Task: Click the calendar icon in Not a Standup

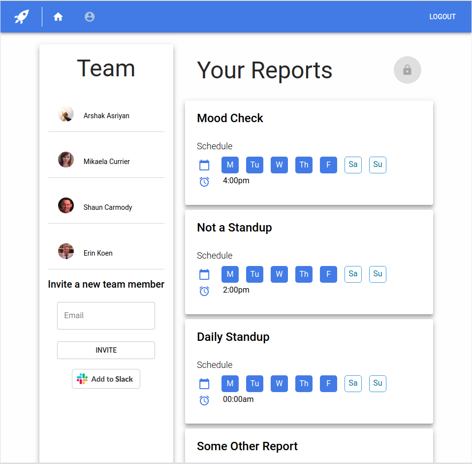Action: (204, 274)
